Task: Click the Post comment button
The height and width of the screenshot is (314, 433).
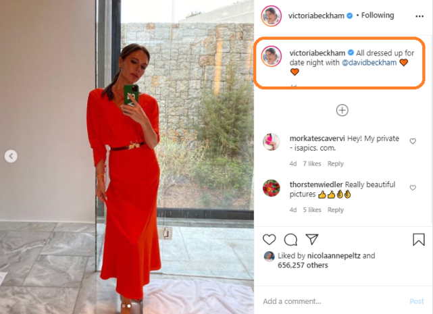Action: (x=417, y=301)
